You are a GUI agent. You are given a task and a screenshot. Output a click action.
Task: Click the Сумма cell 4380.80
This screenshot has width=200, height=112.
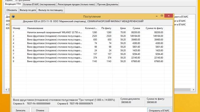click(x=136, y=43)
